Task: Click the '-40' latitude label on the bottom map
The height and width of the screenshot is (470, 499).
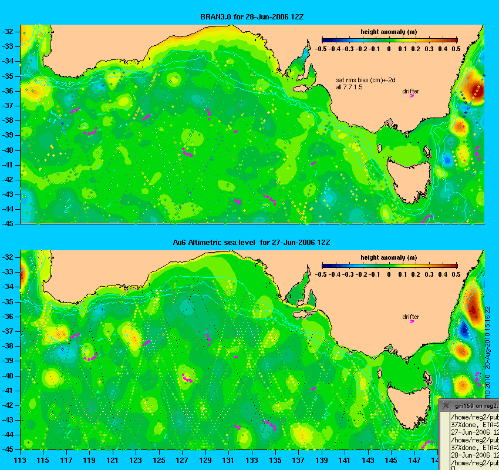Action: pyautogui.click(x=8, y=376)
